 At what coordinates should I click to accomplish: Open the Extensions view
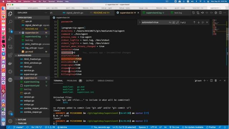pyautogui.click(x=10, y=55)
